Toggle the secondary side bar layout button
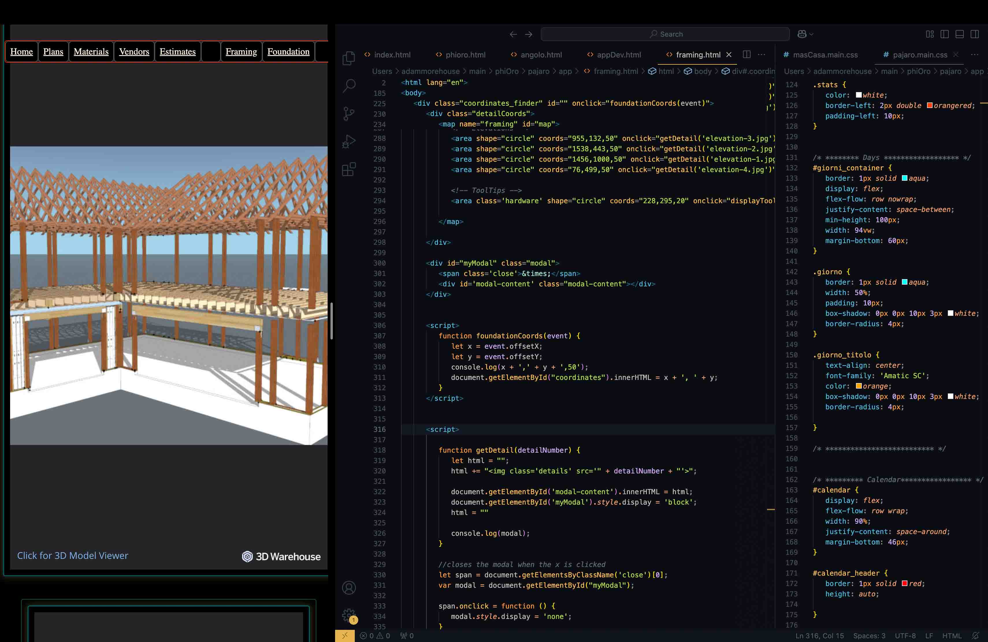Viewport: 988px width, 642px height. [x=975, y=34]
